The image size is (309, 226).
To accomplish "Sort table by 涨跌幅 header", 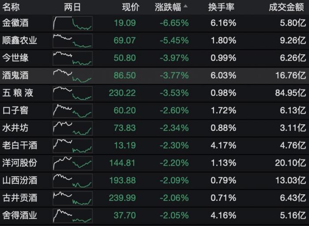I will pyautogui.click(x=168, y=7).
